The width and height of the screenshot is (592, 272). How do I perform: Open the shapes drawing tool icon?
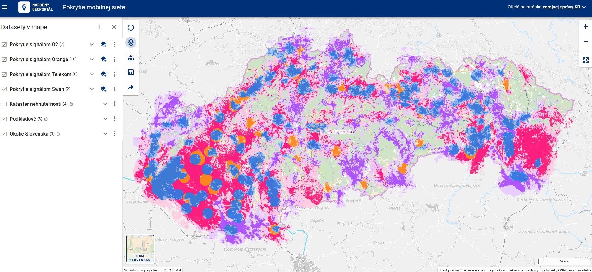[131, 57]
